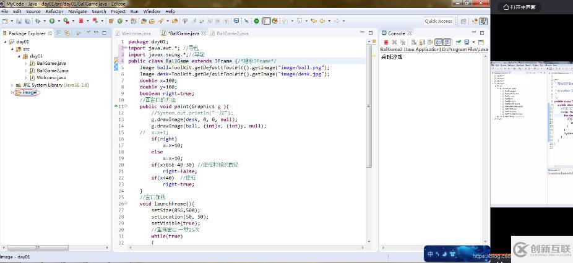The width and height of the screenshot is (573, 263).
Task: Click red Terminate square in Console toolbar
Action: coord(386,42)
